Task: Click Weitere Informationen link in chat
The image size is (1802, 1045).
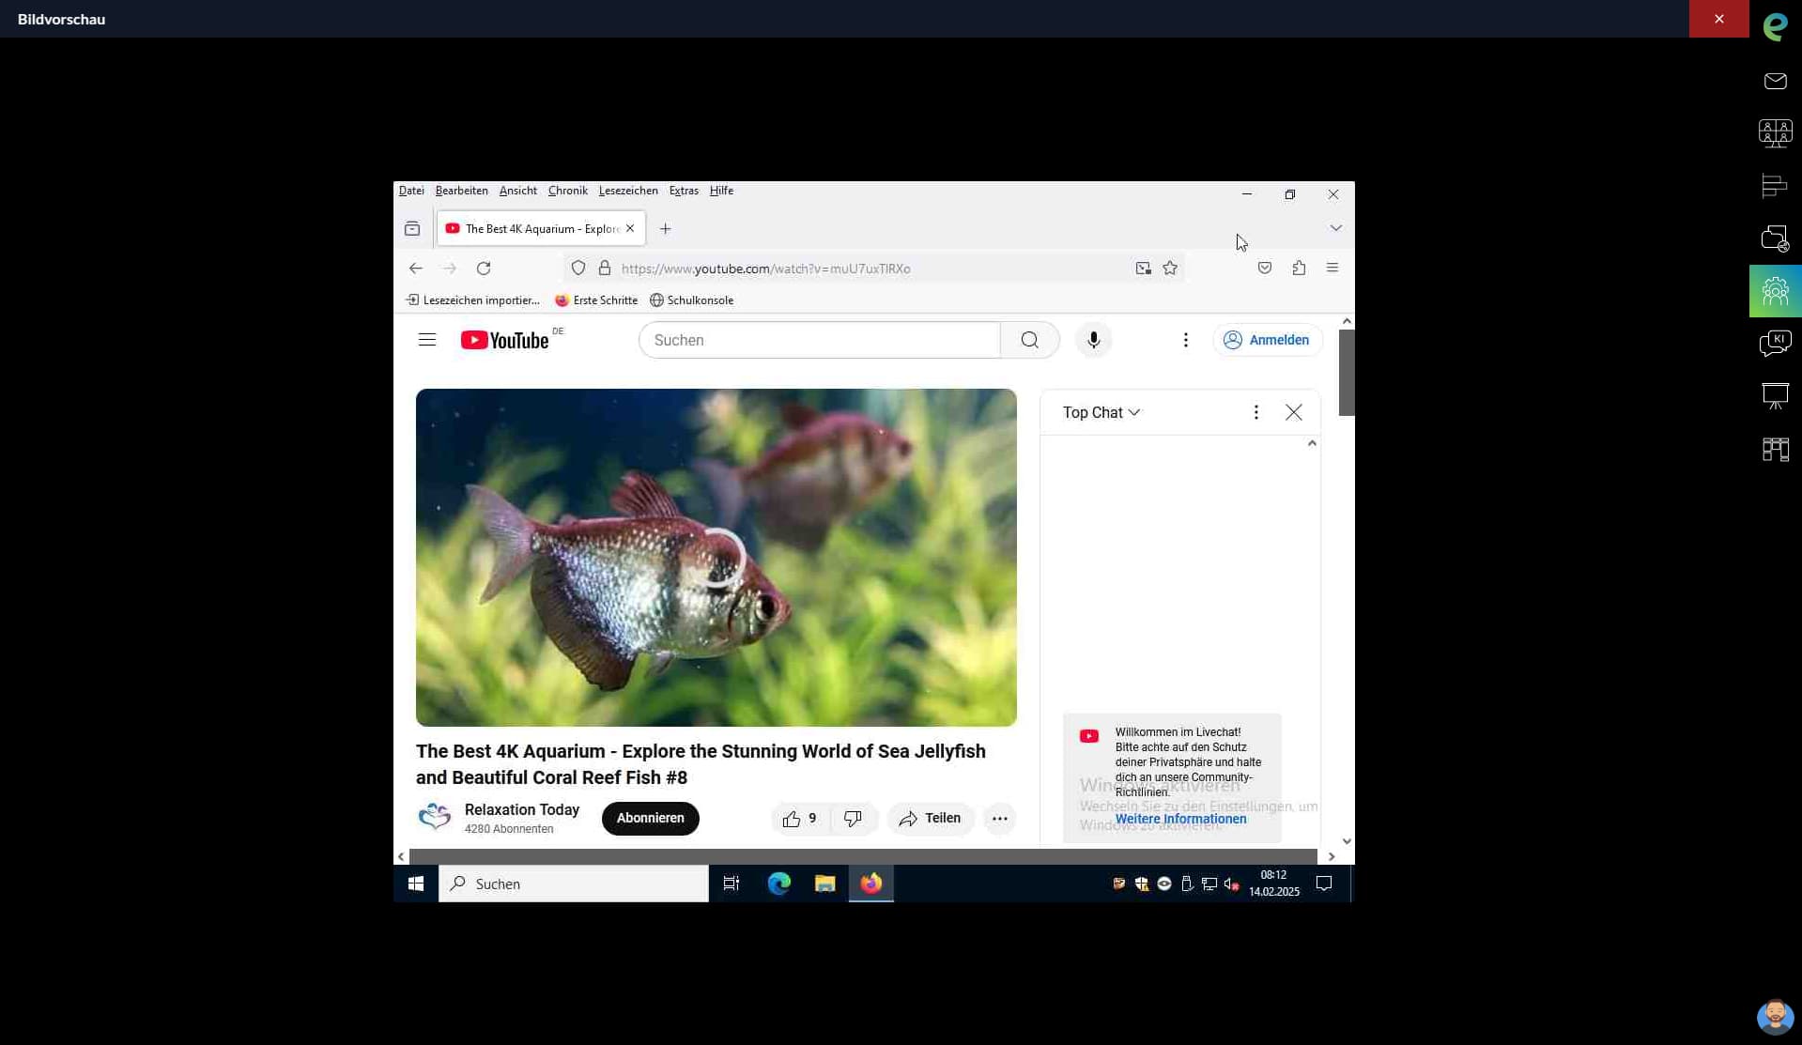Action: point(1181,820)
